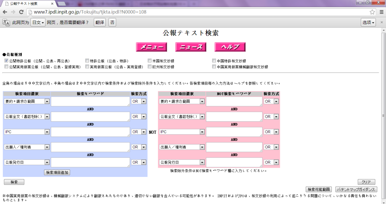The width and height of the screenshot is (386, 204).
Task: Open OR dropdown in pink 出願人/権利者 row
Action: click(271, 147)
